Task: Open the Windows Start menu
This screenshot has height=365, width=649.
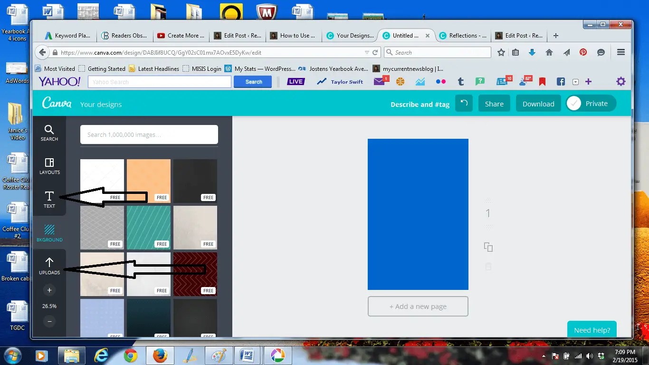Action: pos(13,355)
